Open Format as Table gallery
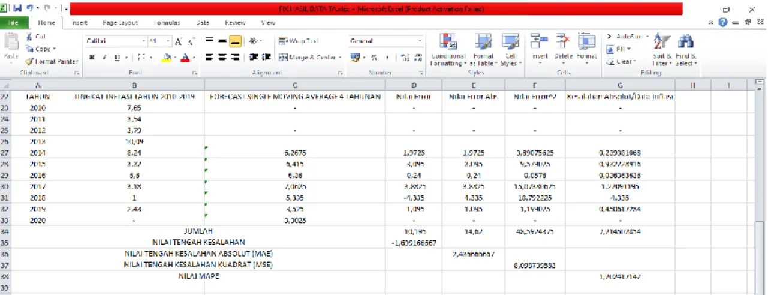The image size is (768, 295). pyautogui.click(x=482, y=49)
